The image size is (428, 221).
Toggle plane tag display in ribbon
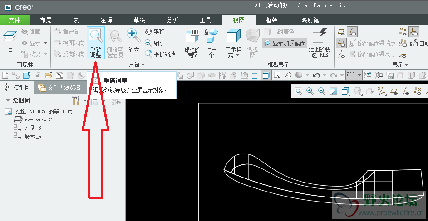341,43
